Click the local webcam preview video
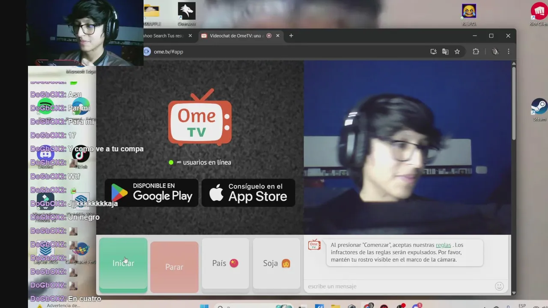This screenshot has height=308, width=548. pyautogui.click(x=407, y=148)
